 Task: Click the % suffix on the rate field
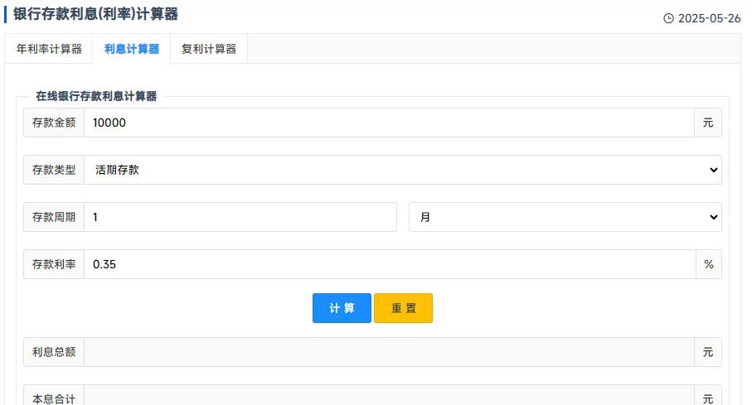[x=708, y=264]
